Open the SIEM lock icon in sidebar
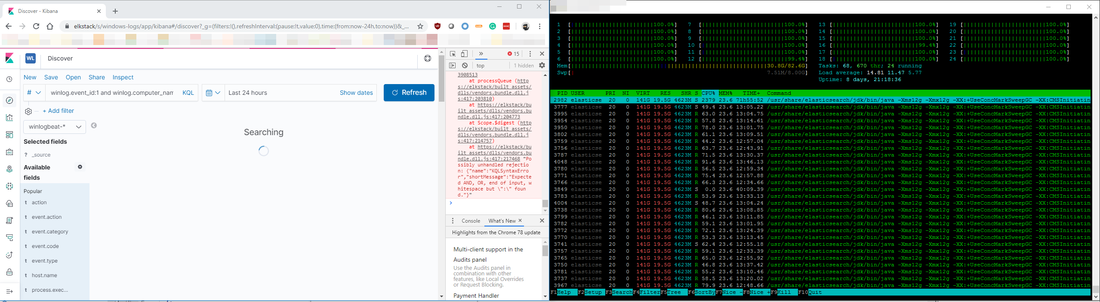 click(x=9, y=272)
